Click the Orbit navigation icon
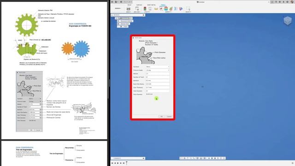 pyautogui.click(x=181, y=158)
